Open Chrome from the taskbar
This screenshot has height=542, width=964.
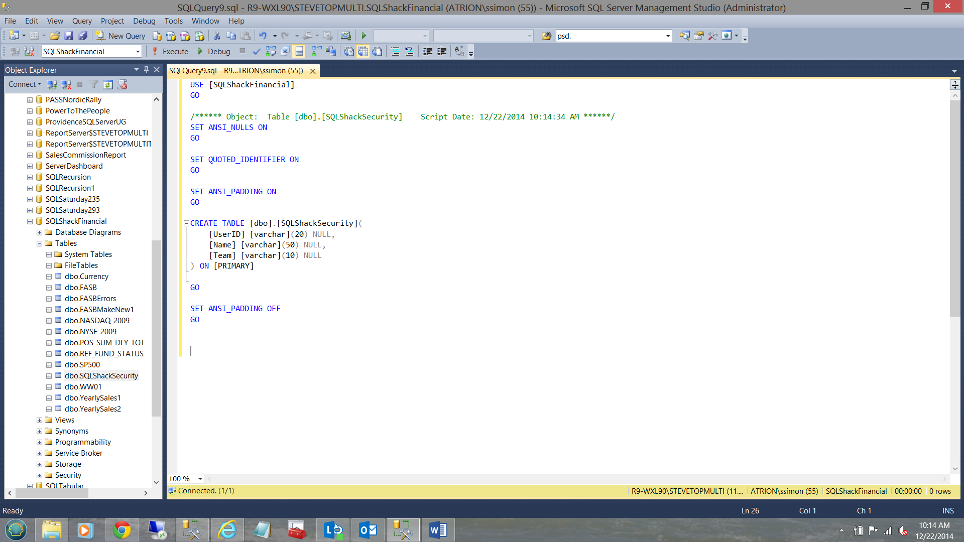[122, 530]
